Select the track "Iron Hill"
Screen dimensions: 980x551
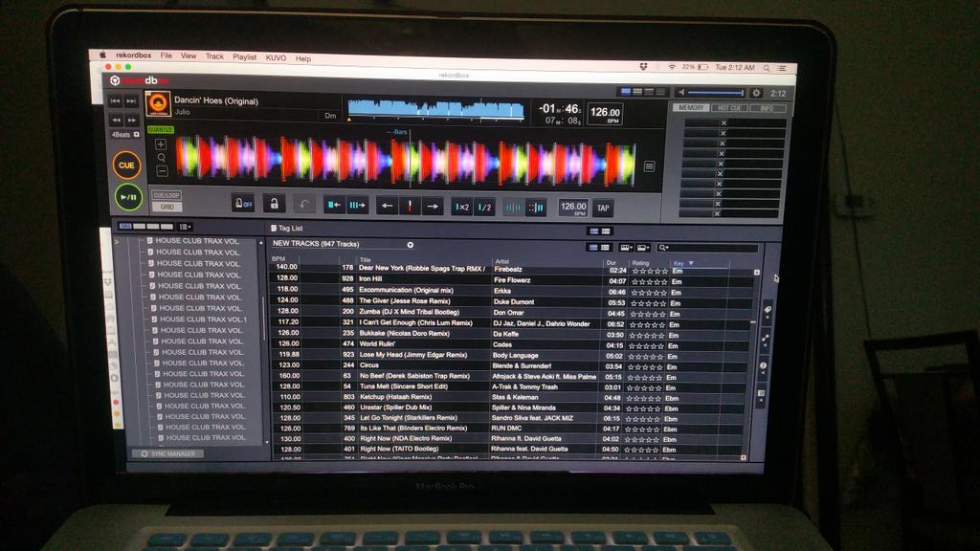pos(370,278)
